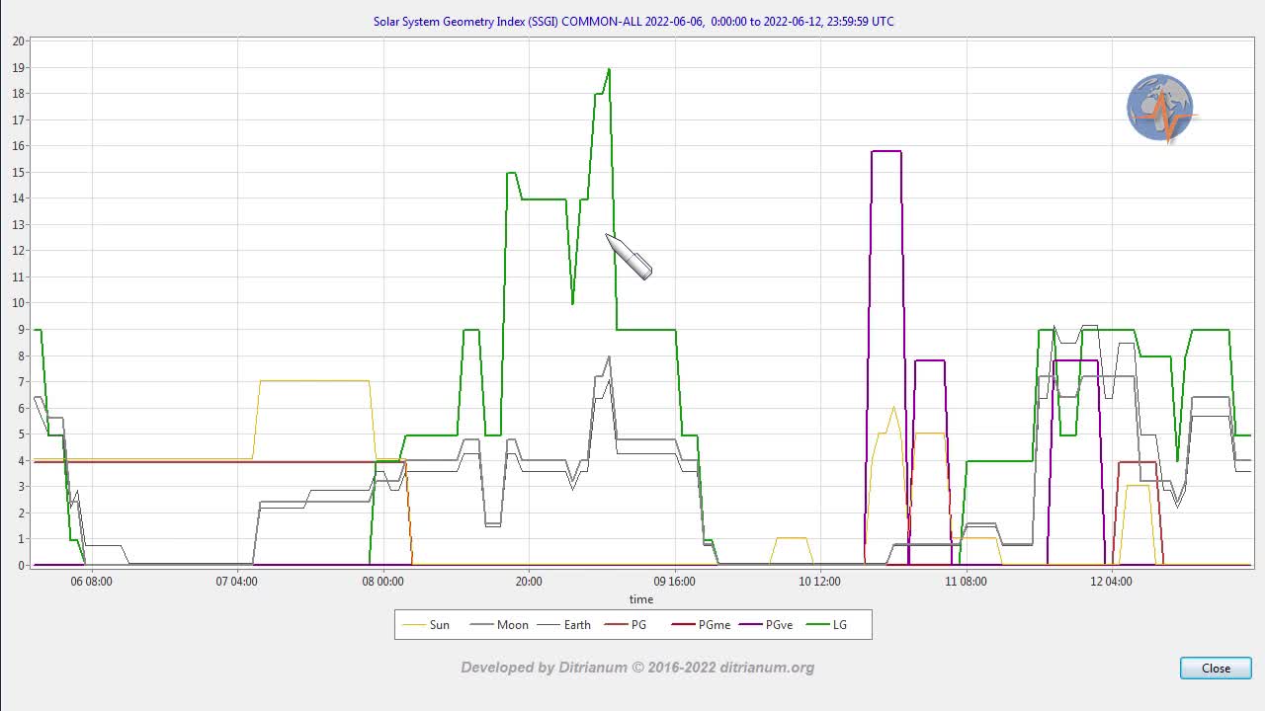Click the Close button
Image resolution: width=1265 pixels, height=711 pixels.
click(x=1216, y=669)
